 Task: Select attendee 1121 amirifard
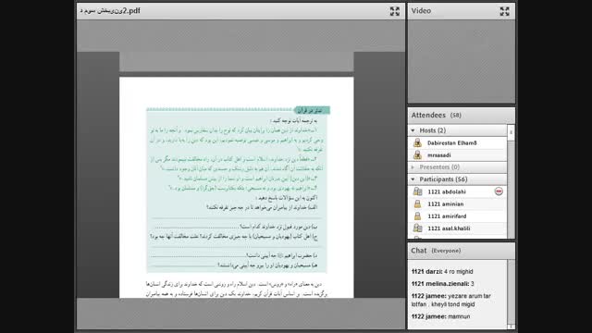coord(457,216)
